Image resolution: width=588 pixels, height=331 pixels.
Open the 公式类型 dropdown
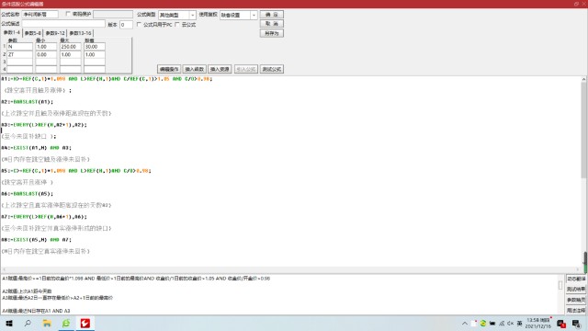177,15
